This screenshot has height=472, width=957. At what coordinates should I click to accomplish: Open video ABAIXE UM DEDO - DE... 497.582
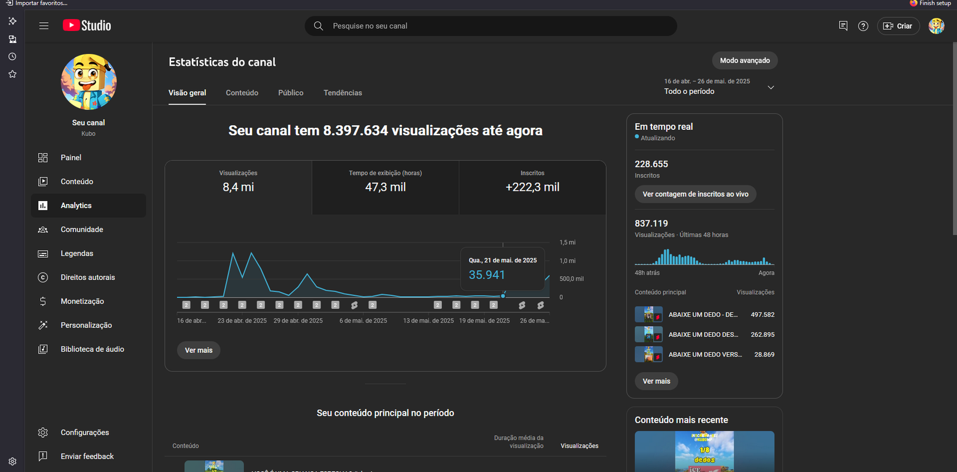705,315
